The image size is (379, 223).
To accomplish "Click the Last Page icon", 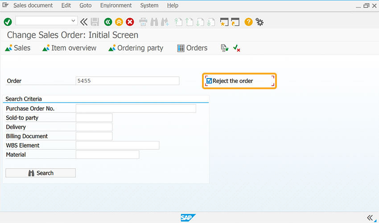I will coord(211,22).
